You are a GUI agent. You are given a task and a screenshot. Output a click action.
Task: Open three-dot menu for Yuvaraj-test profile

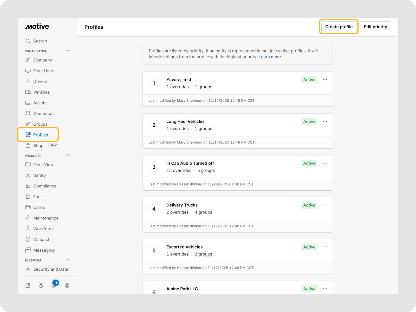coord(325,80)
